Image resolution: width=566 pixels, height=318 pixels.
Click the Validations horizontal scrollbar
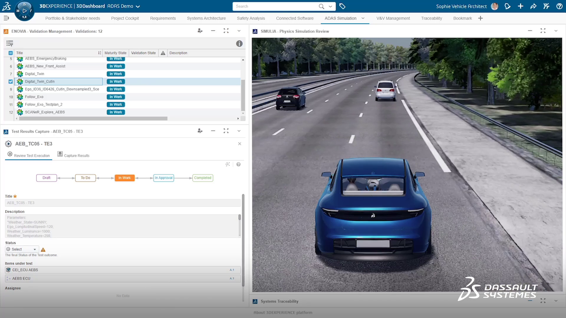click(94, 118)
